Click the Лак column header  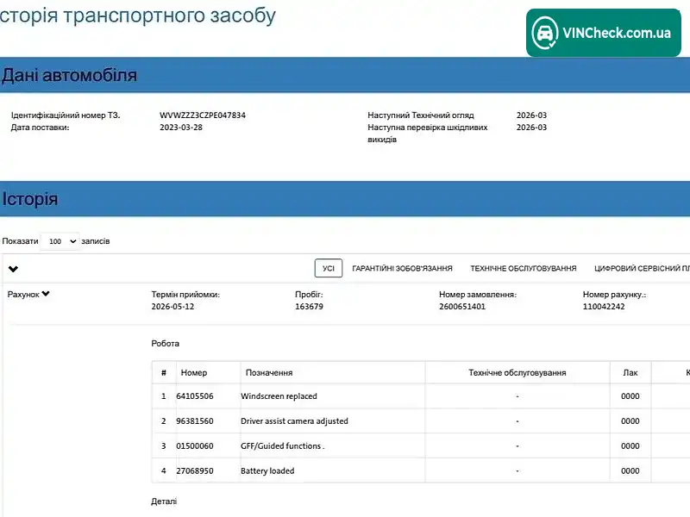(x=630, y=373)
